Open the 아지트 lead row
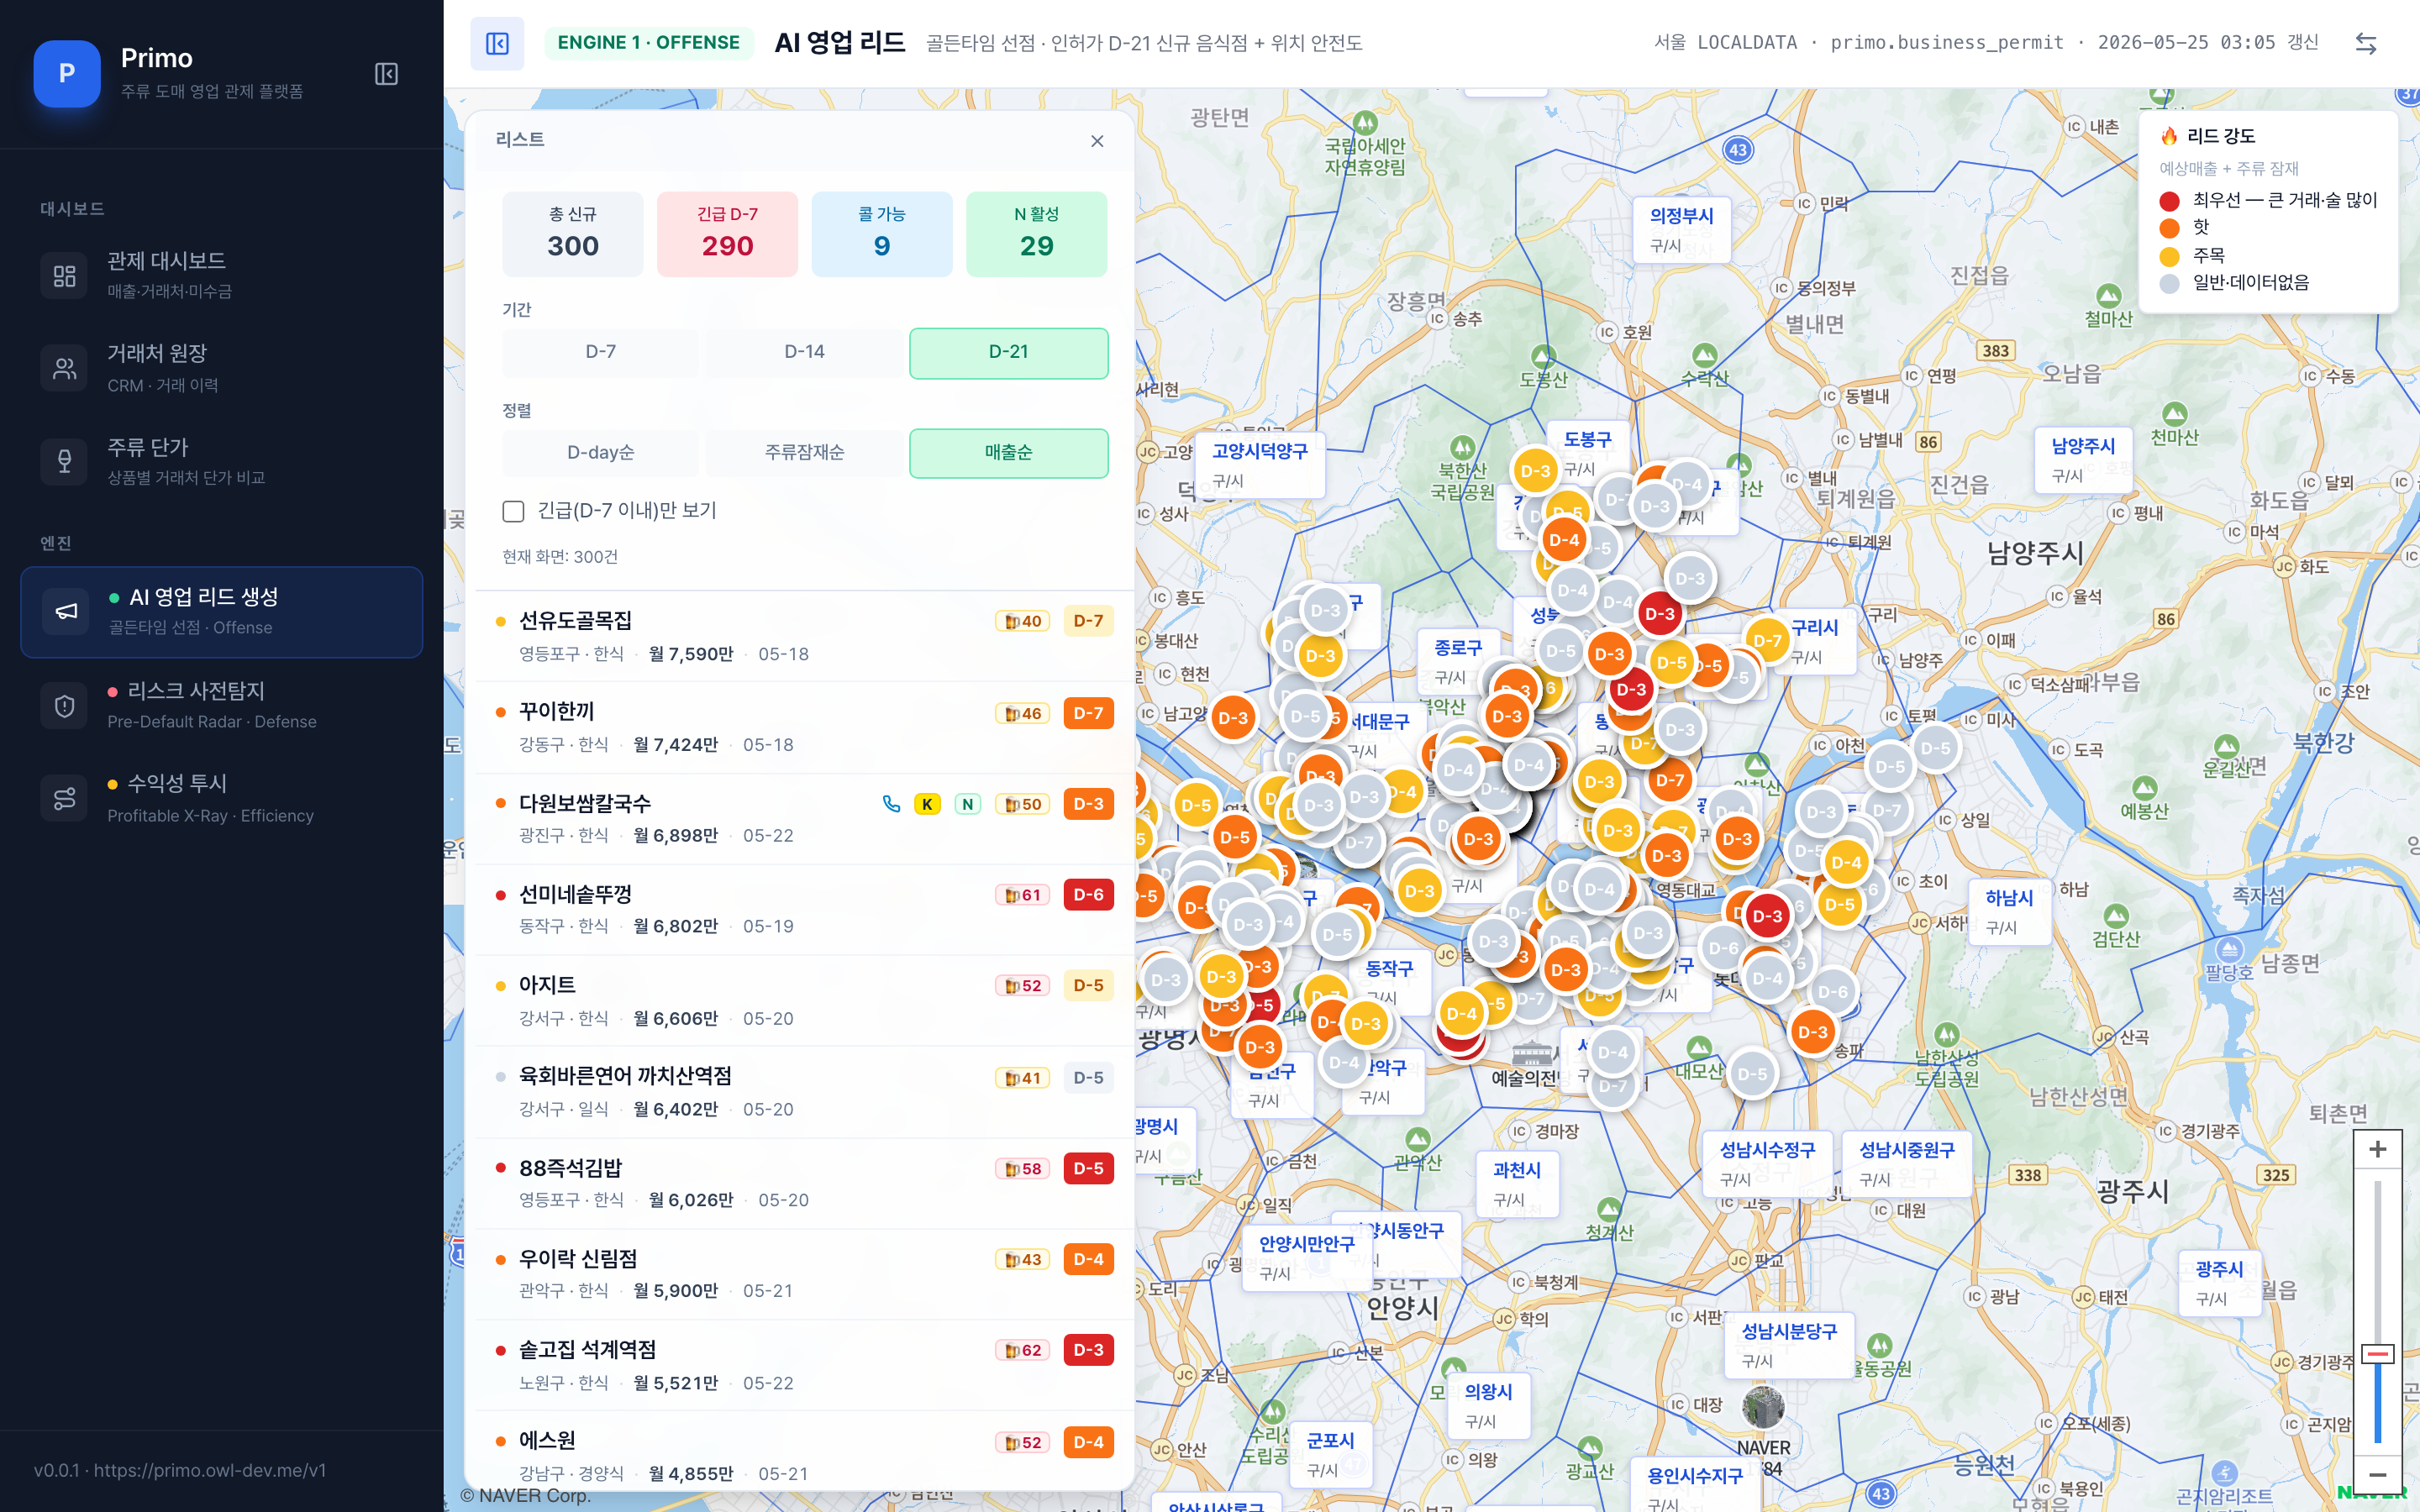 pos(804,1000)
